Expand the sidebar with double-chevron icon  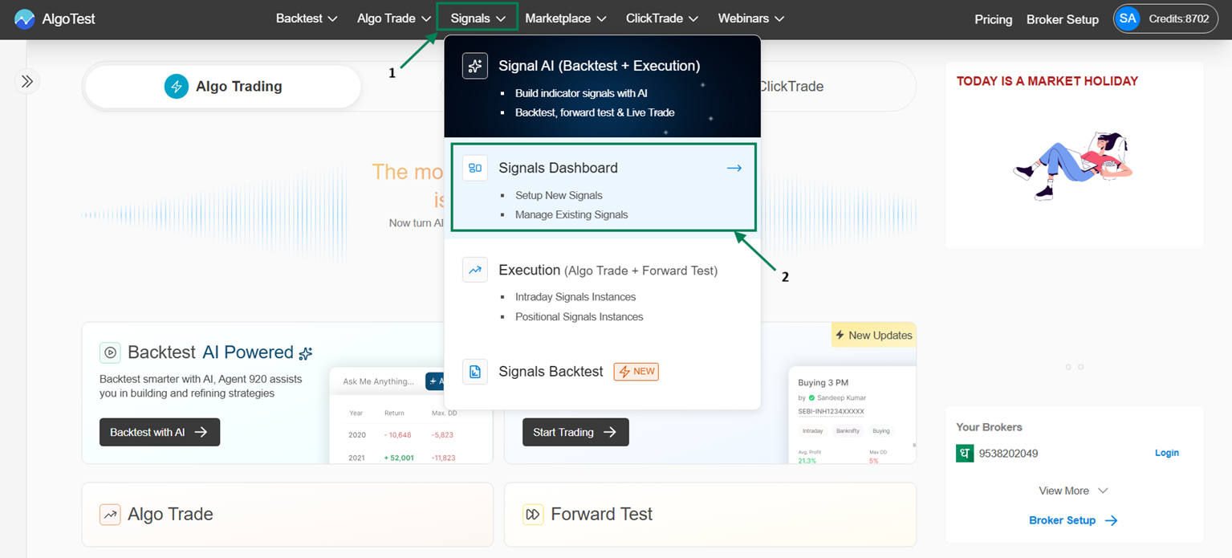(27, 81)
